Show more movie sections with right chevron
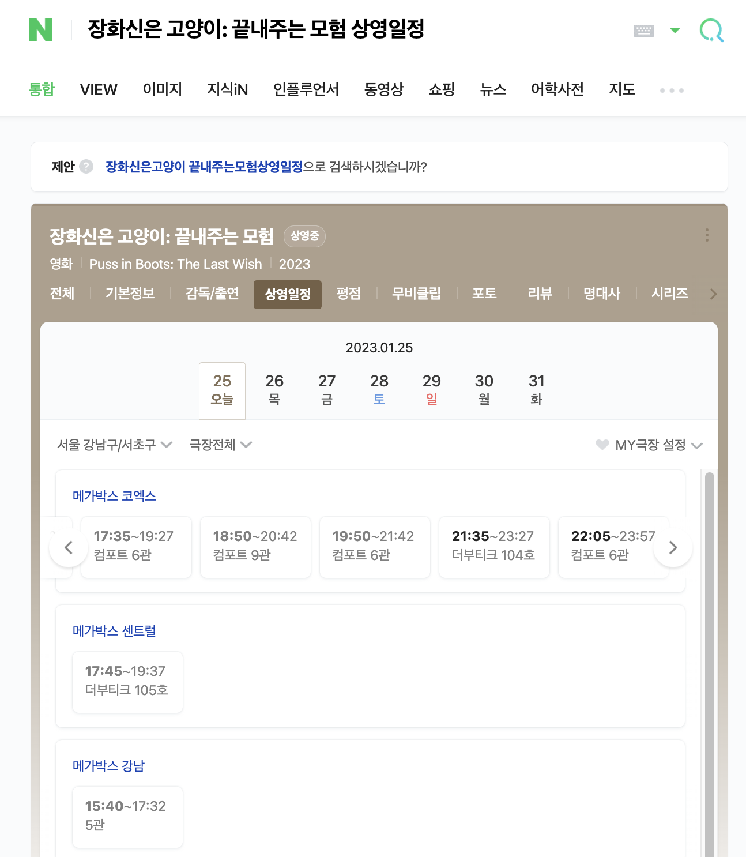 pos(713,294)
